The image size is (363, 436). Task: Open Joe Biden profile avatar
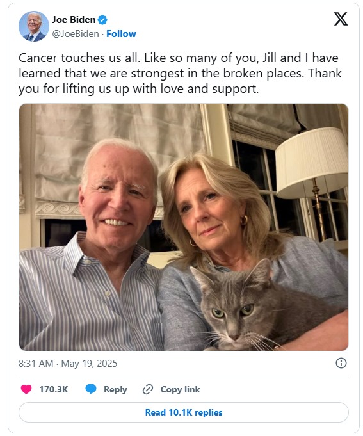click(x=34, y=26)
